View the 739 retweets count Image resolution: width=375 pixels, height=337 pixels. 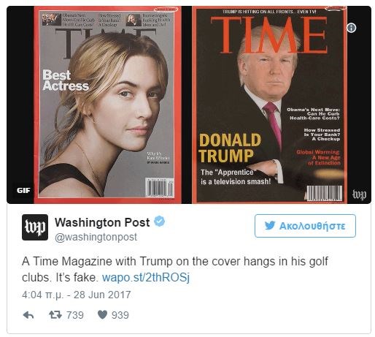click(x=75, y=315)
